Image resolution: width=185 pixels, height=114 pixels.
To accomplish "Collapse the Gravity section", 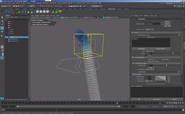I will 132,33.
